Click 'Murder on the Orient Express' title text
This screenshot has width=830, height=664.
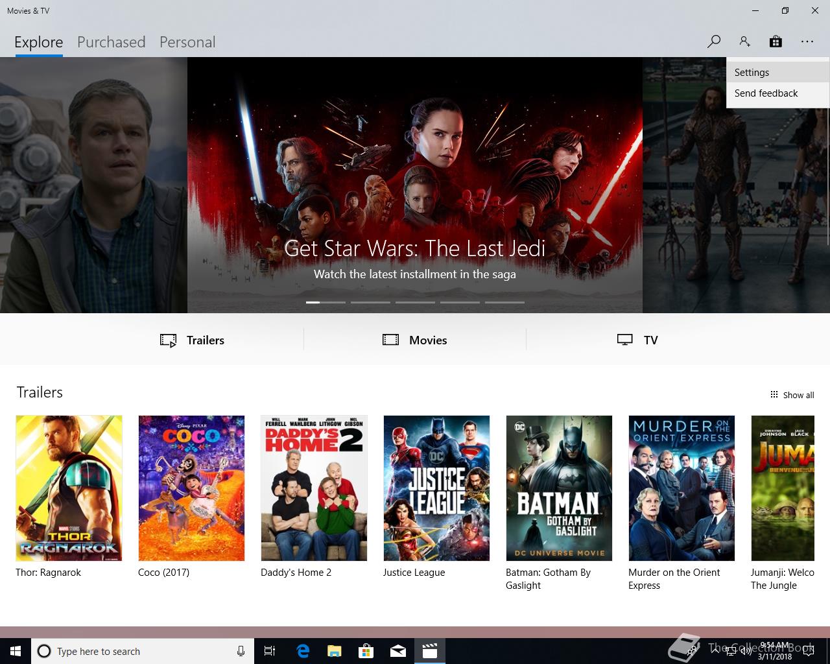674,579
